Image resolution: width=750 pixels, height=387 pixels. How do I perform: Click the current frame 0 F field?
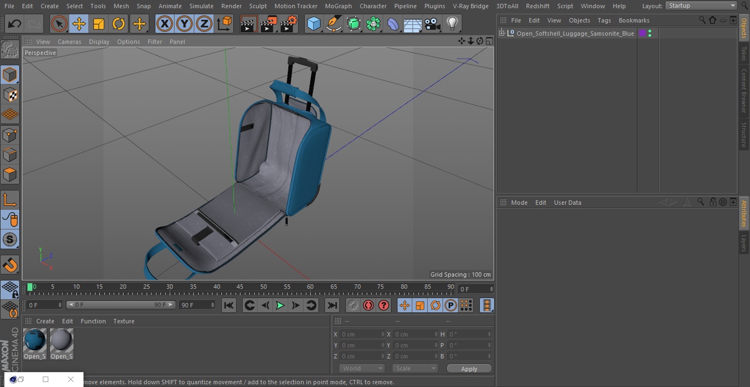[x=475, y=289]
